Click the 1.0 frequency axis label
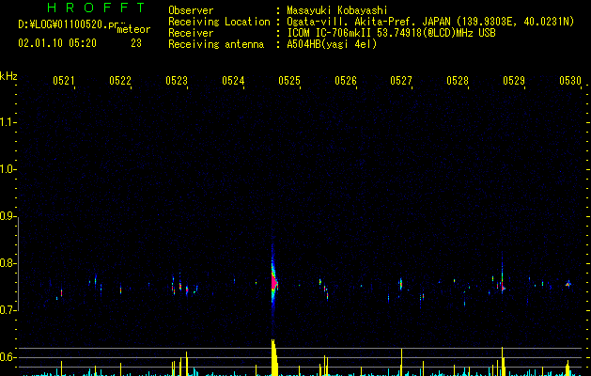 8,169
